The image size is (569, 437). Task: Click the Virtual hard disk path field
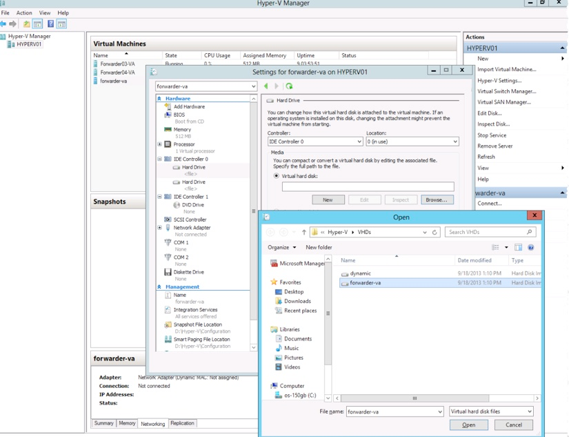(x=368, y=186)
